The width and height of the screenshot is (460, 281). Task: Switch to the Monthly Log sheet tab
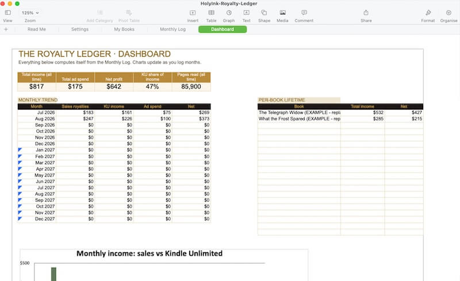[173, 29]
